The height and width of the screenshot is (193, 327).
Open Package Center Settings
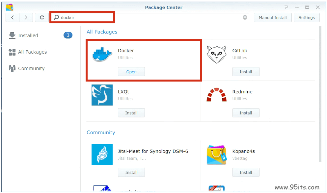click(307, 17)
